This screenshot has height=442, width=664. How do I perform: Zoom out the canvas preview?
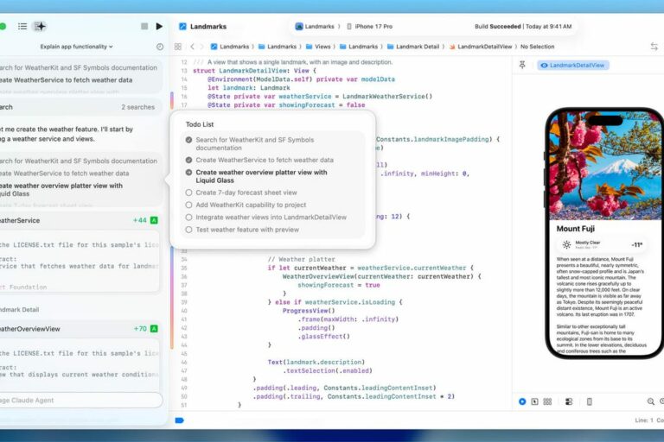[651, 401]
